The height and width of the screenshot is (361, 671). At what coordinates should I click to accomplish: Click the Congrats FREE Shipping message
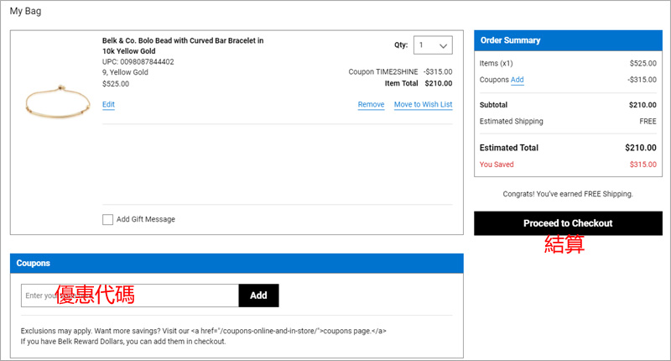[567, 194]
